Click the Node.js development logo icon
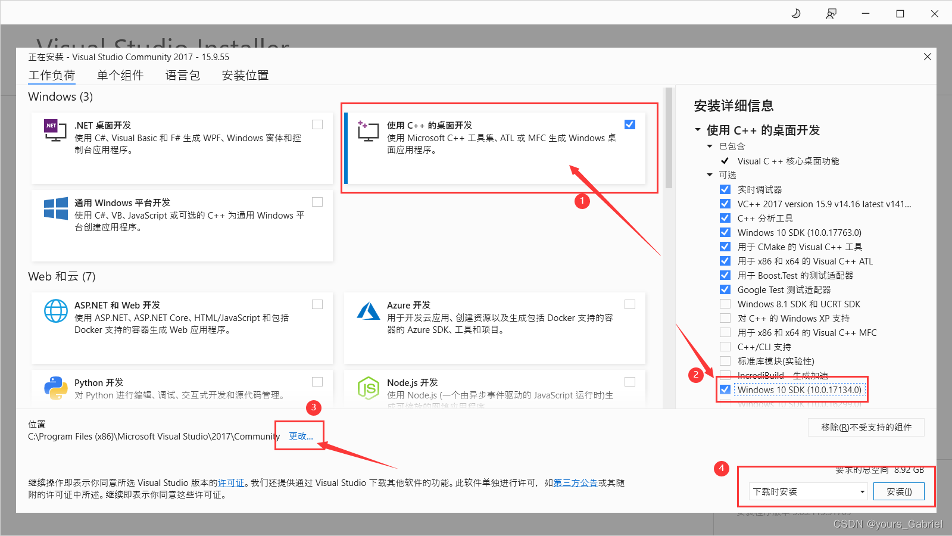The height and width of the screenshot is (536, 952). pyautogui.click(x=369, y=388)
